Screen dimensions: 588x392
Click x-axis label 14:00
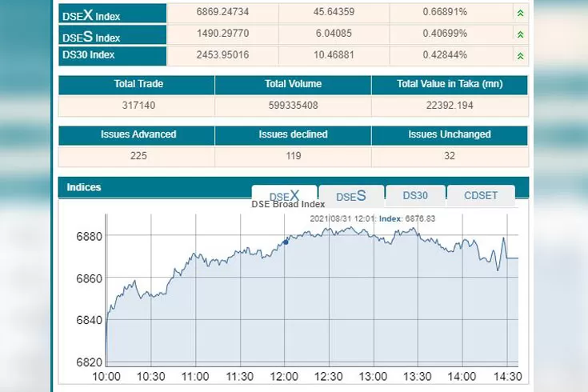pos(462,376)
